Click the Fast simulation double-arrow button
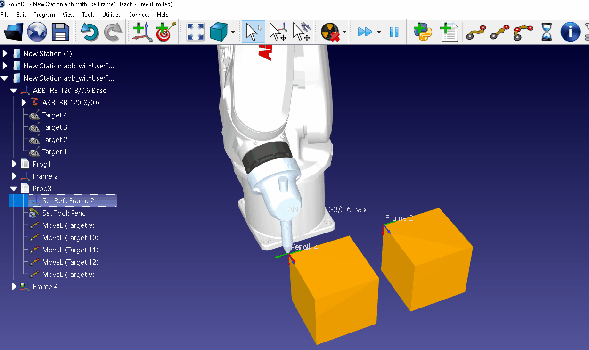Image resolution: width=589 pixels, height=350 pixels. (365, 32)
